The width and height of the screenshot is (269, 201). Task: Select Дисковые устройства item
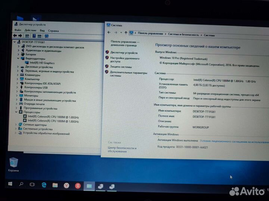[39, 67]
